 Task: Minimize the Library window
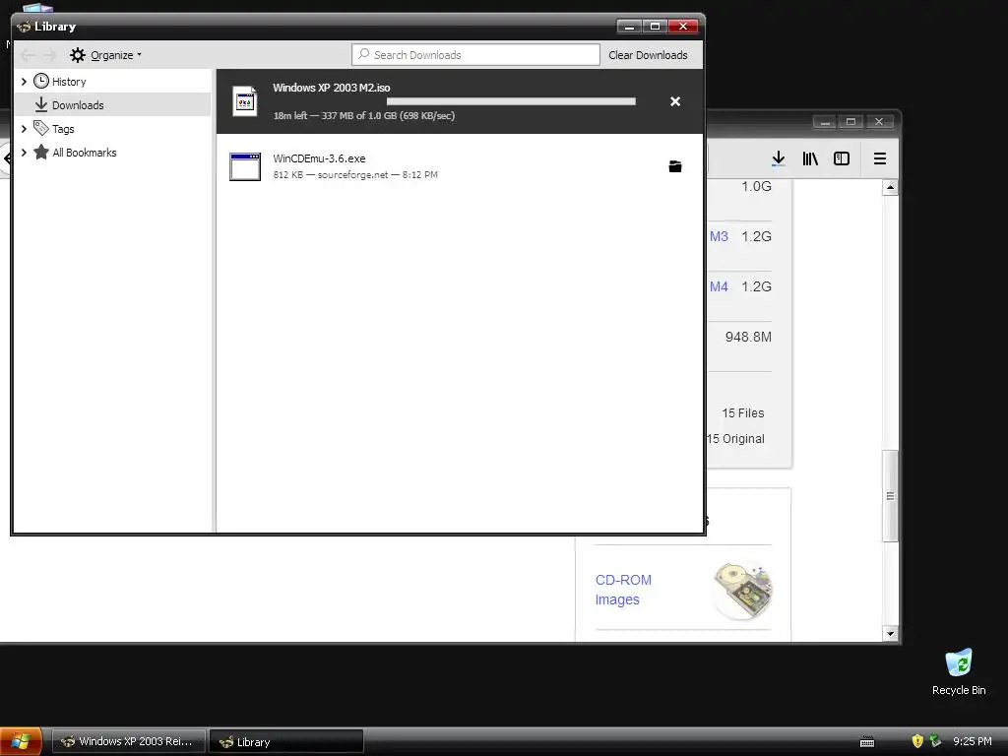click(x=629, y=27)
